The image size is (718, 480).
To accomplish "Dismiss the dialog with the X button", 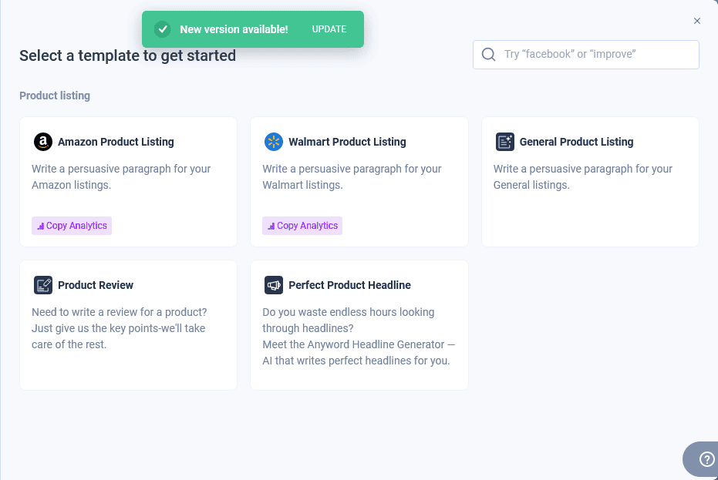I will pos(697,21).
